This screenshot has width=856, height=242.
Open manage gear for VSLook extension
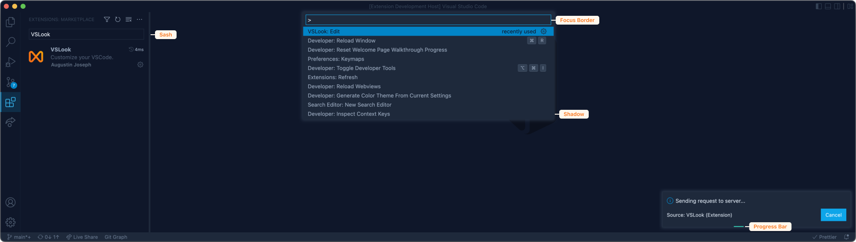point(140,65)
